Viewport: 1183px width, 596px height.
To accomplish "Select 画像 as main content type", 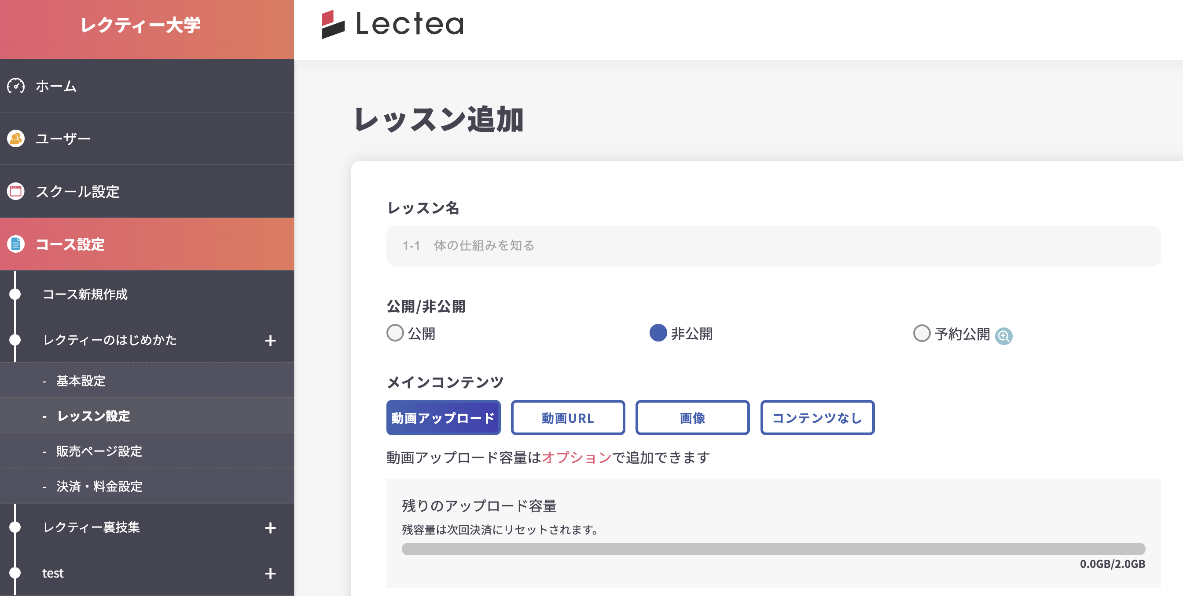I will 691,418.
